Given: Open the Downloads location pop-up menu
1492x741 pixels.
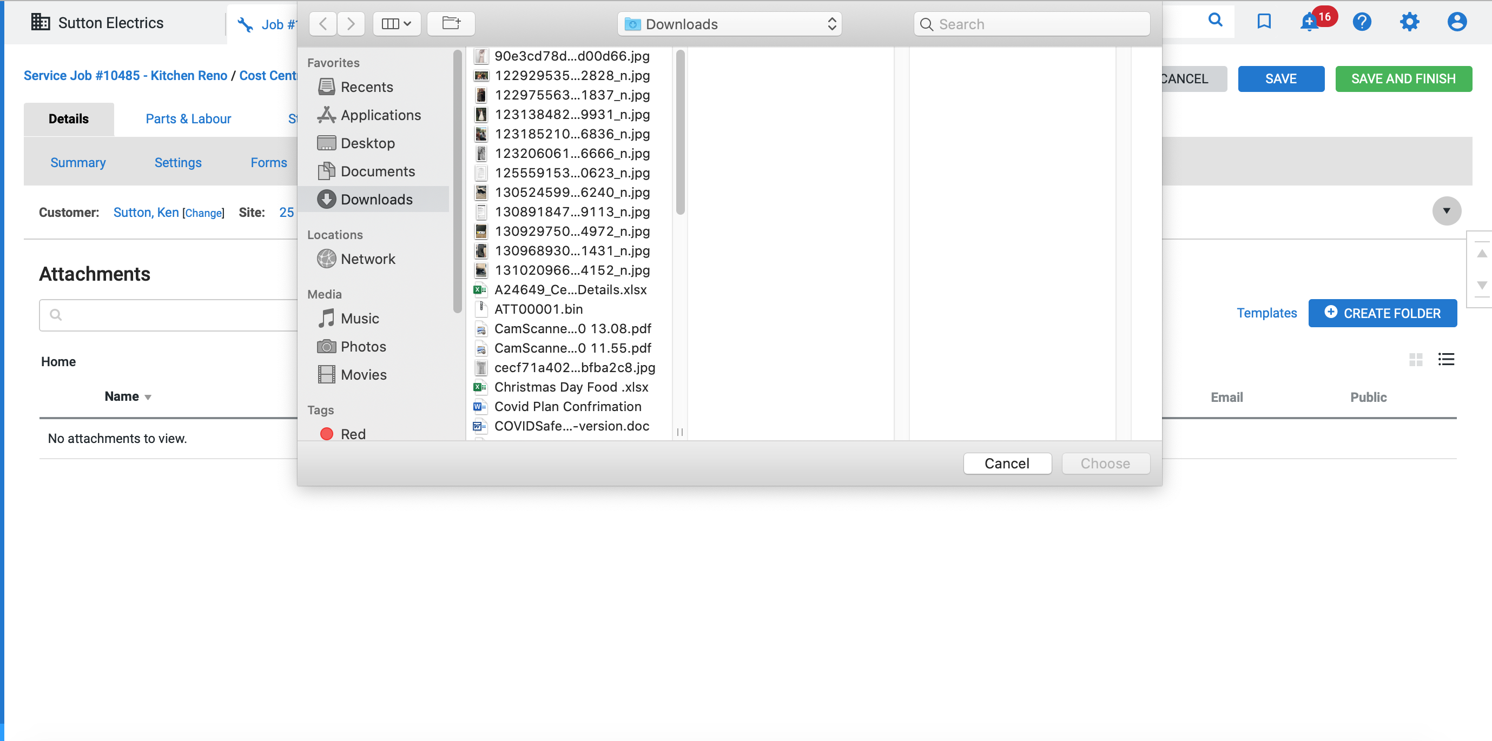Looking at the screenshot, I should (729, 24).
